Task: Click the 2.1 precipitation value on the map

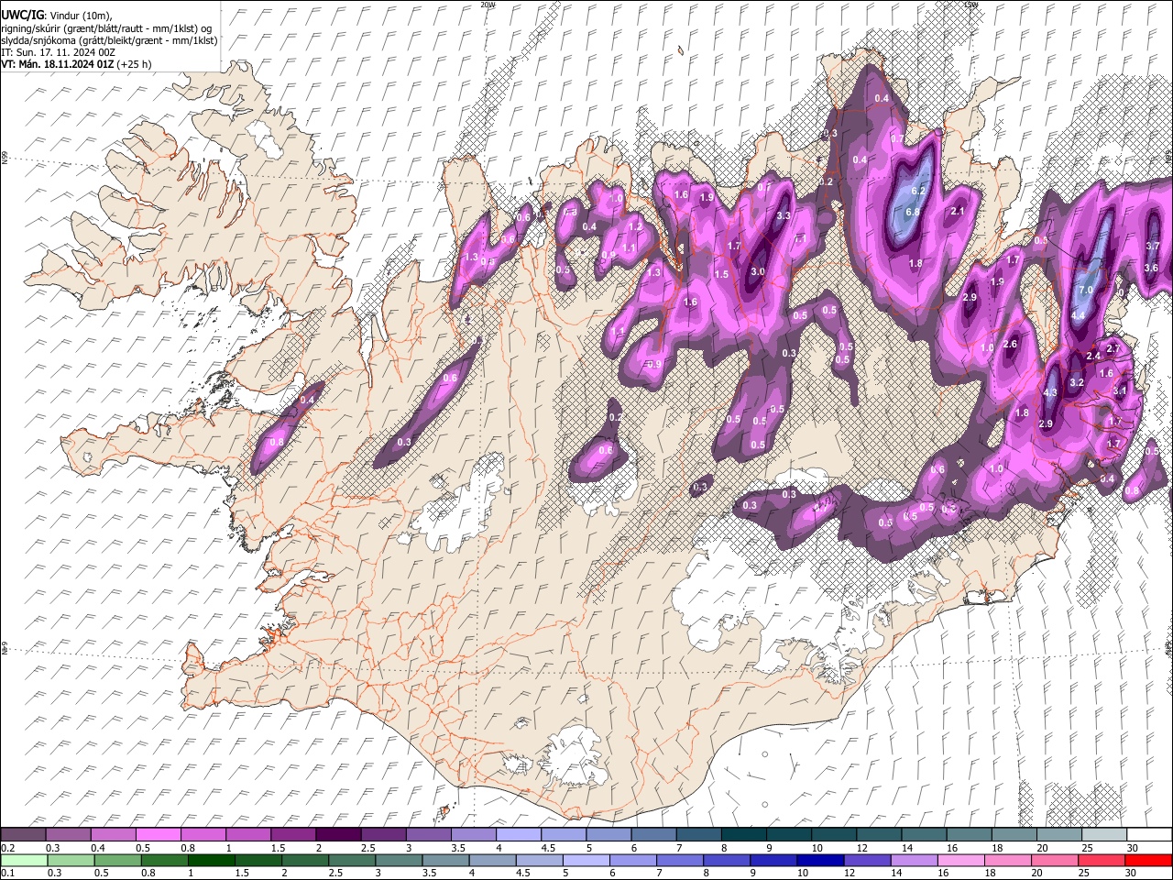Action: pos(959,211)
